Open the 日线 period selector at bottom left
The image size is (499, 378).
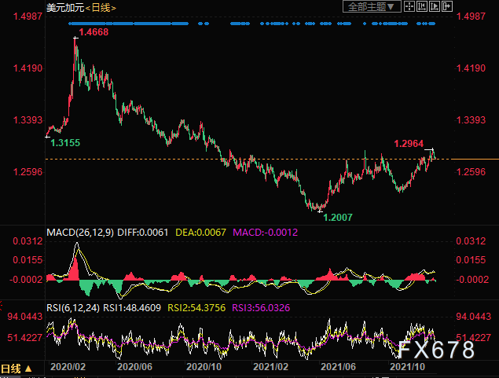17,369
